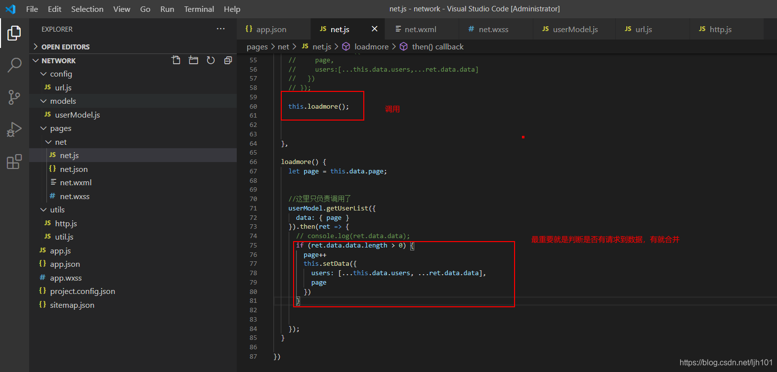
Task: Switch to the http.js tab
Action: click(727, 29)
